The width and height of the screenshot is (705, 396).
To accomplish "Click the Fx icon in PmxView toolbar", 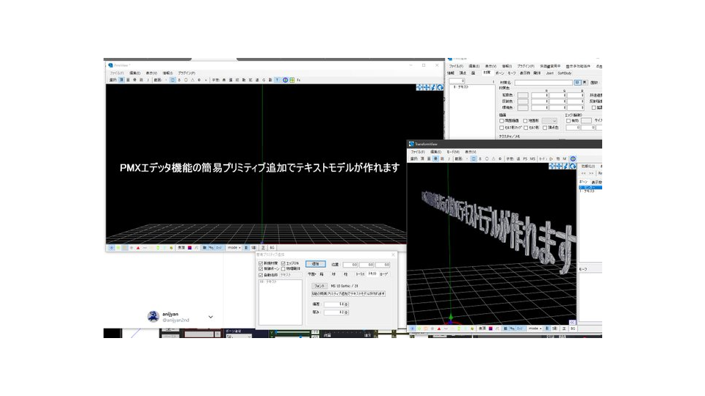I will coord(299,80).
